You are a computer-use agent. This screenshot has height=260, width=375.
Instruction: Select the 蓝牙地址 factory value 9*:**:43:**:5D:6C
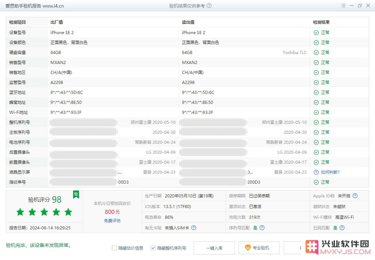[67, 93]
